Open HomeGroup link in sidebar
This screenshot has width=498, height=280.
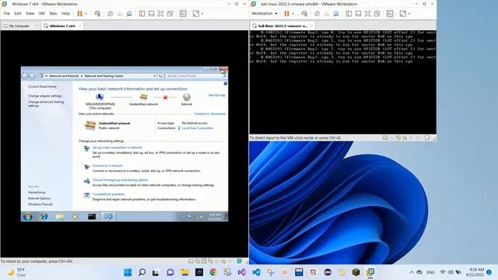(x=37, y=192)
